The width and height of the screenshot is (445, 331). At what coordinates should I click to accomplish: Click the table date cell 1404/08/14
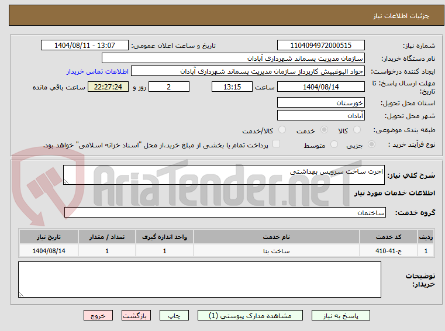[49, 251]
